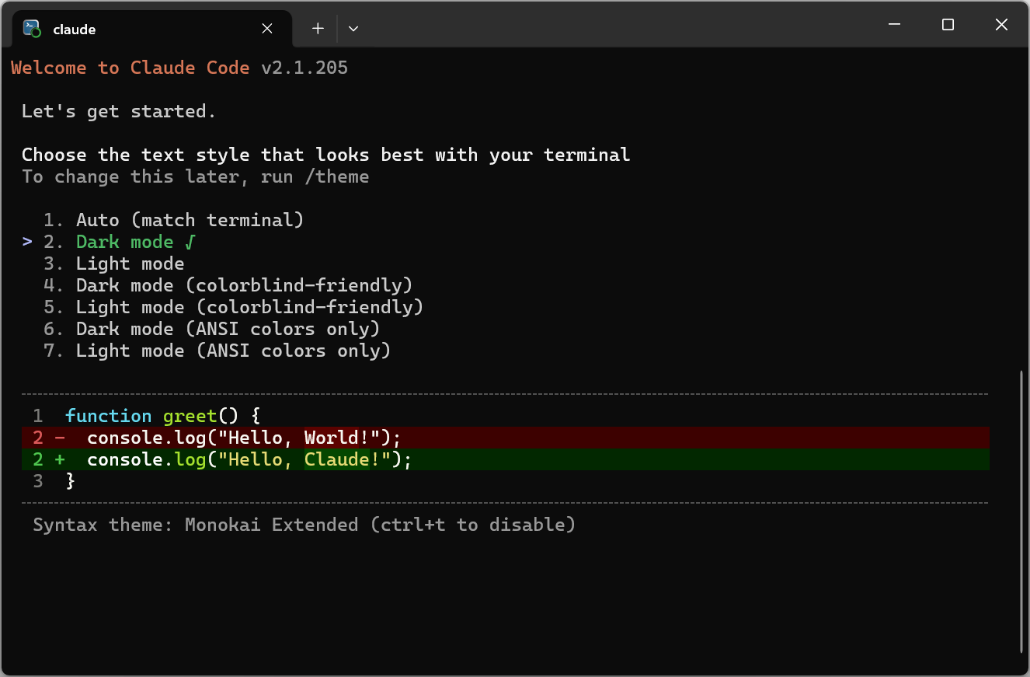The height and width of the screenshot is (677, 1030).
Task: Open the new tab profile dropdown chevron
Action: coord(353,29)
